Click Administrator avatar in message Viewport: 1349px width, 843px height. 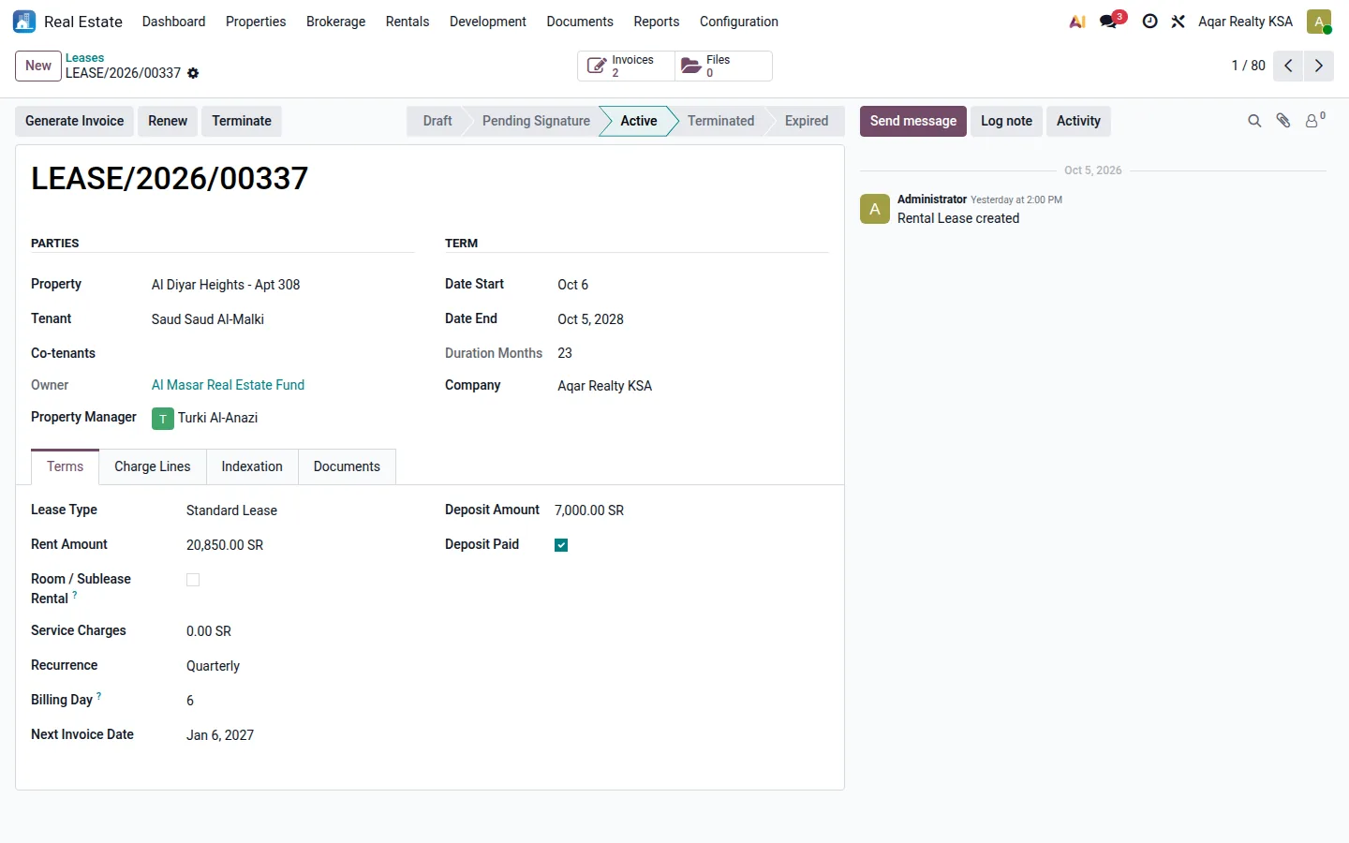pyautogui.click(x=875, y=209)
